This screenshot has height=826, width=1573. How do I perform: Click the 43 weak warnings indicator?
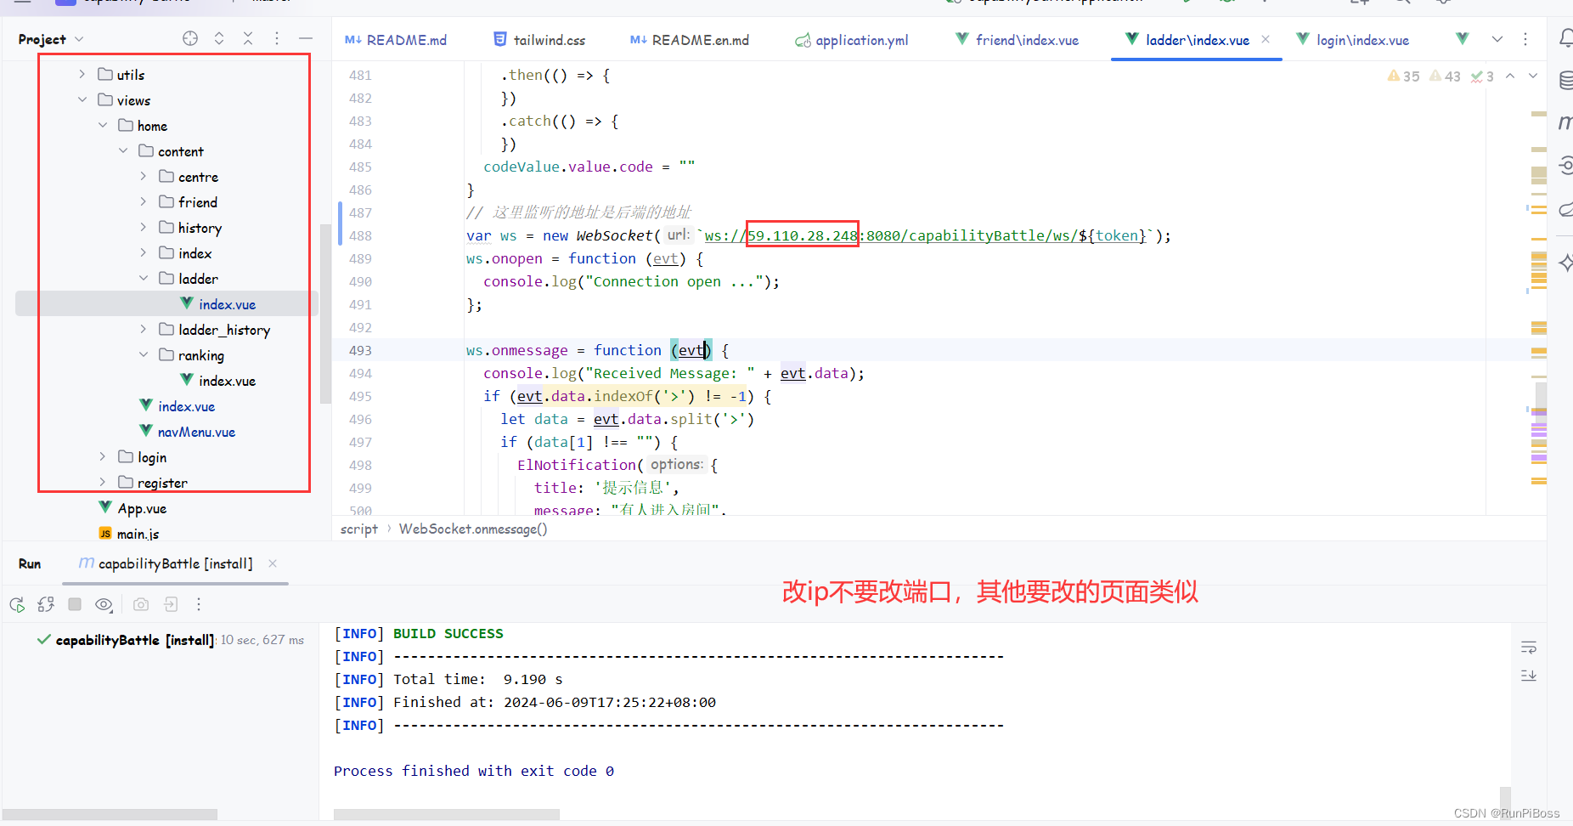click(1445, 76)
